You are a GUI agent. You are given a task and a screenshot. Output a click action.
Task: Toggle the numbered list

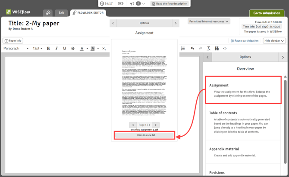coord(183,49)
